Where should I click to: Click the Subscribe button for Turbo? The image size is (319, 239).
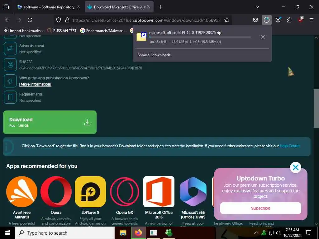[x=261, y=208]
